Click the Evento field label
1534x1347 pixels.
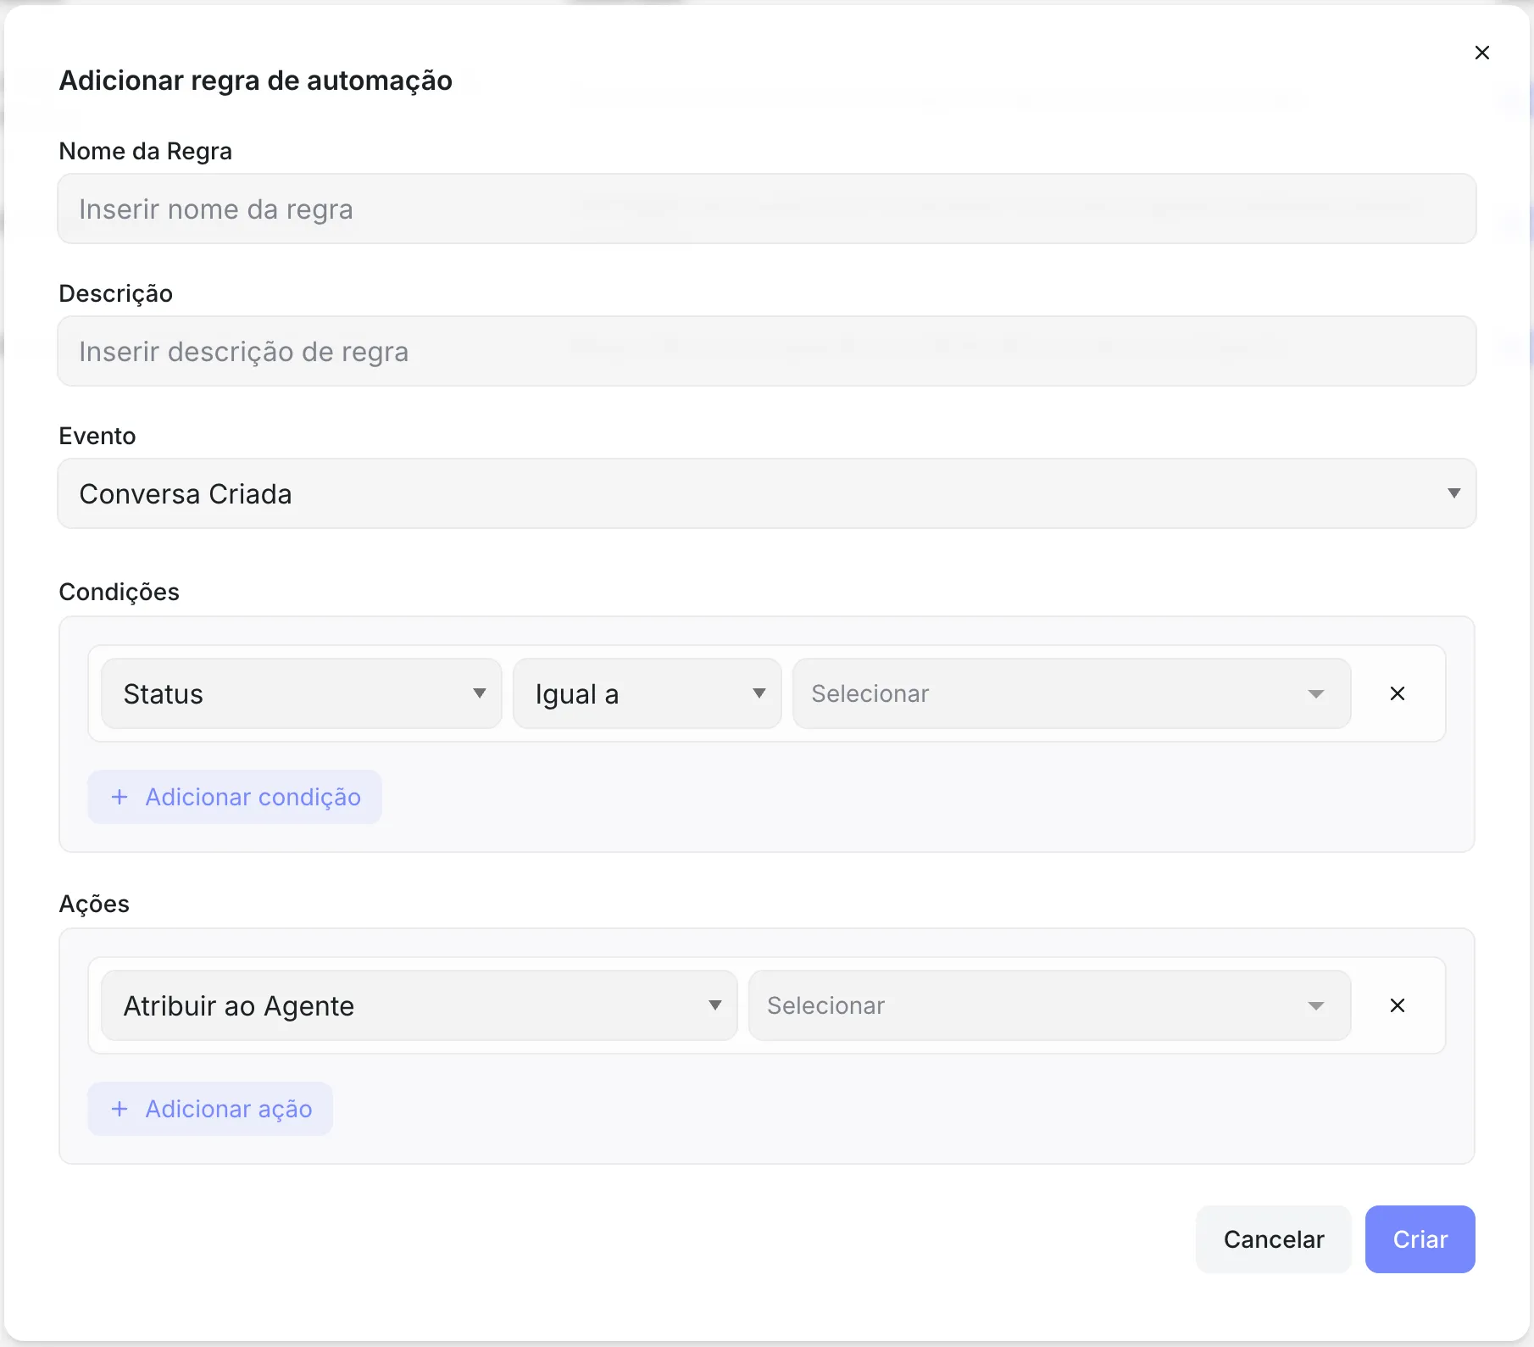point(97,436)
